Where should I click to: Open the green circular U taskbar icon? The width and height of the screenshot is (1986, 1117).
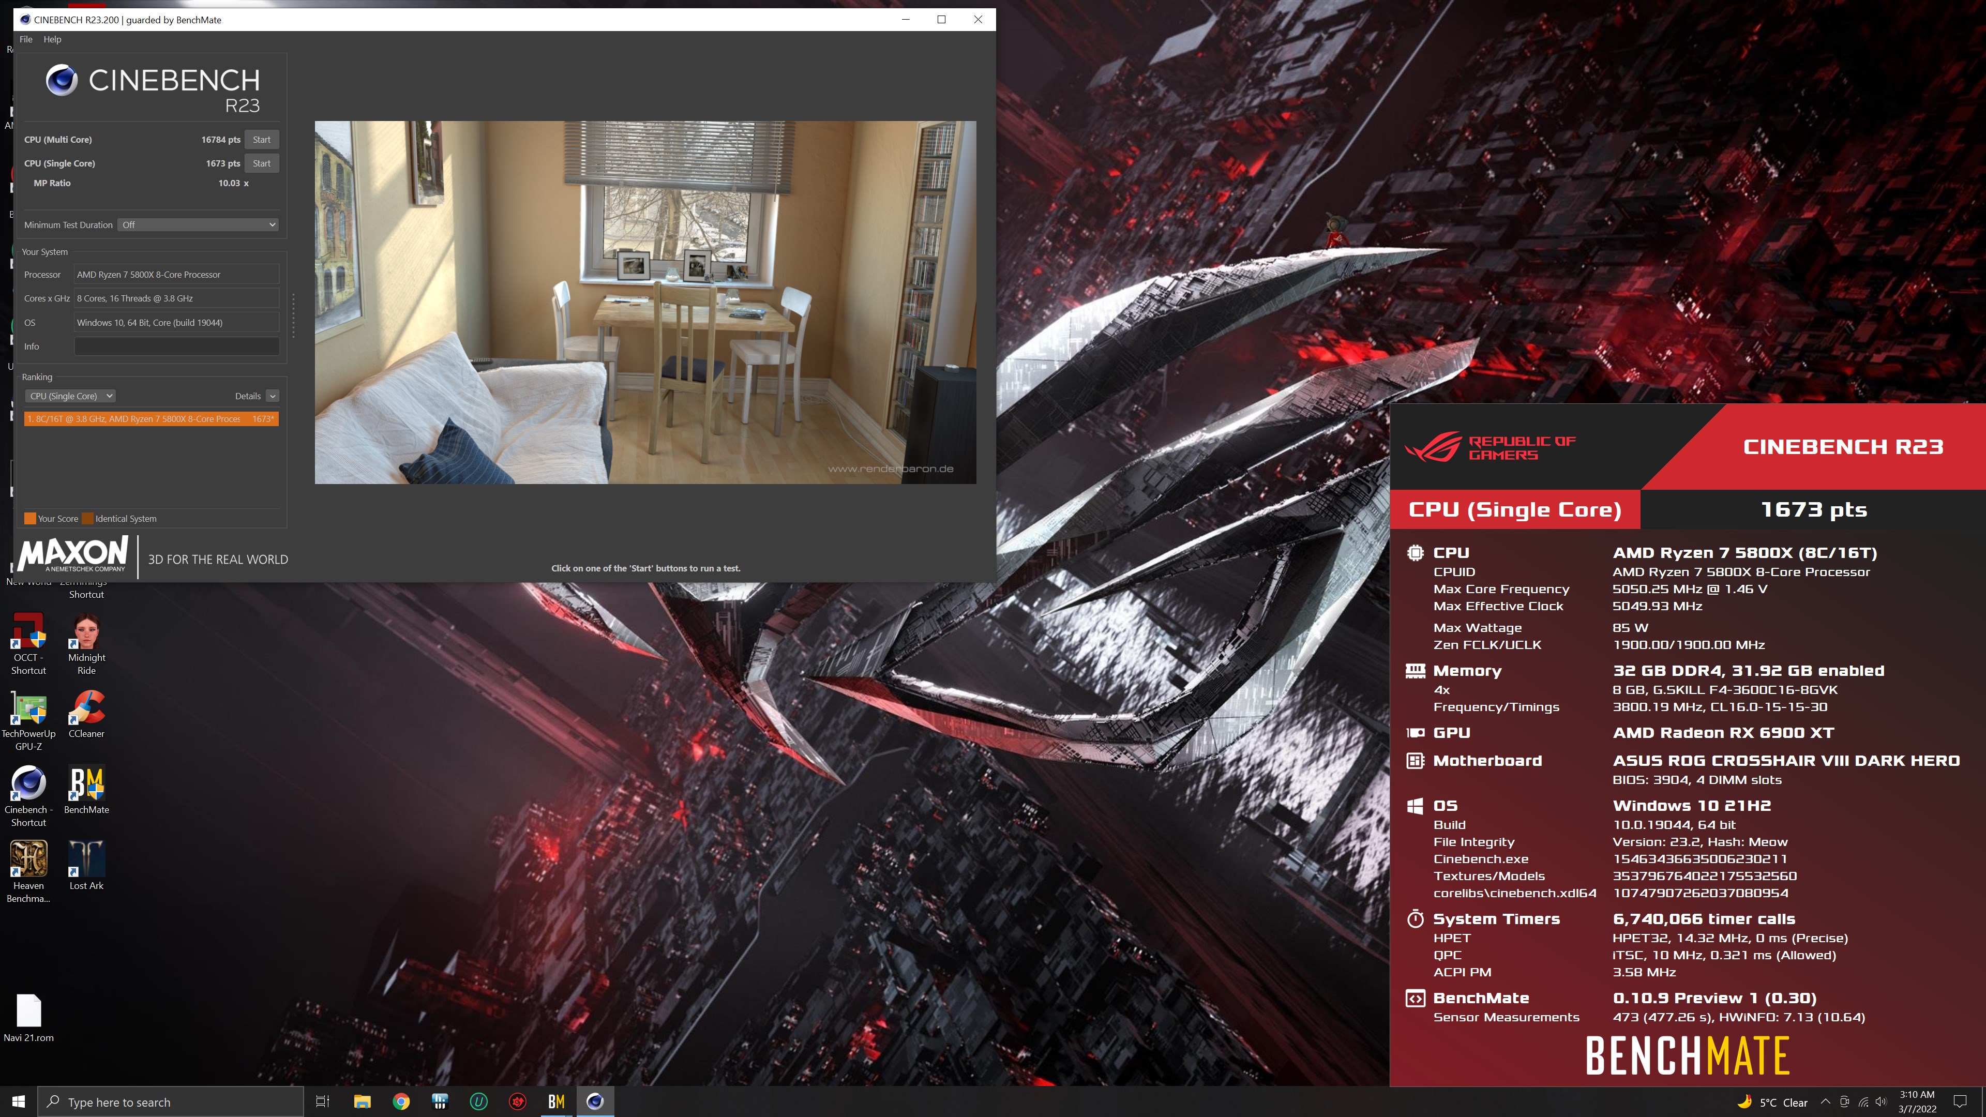479,1101
